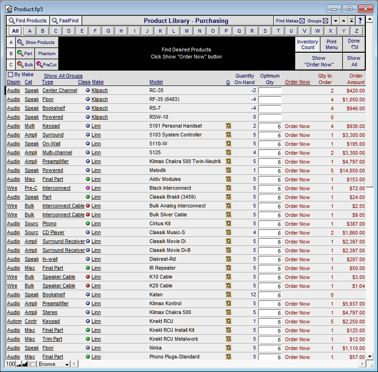
Task: Click the Show All Groups link
Action: pos(63,76)
